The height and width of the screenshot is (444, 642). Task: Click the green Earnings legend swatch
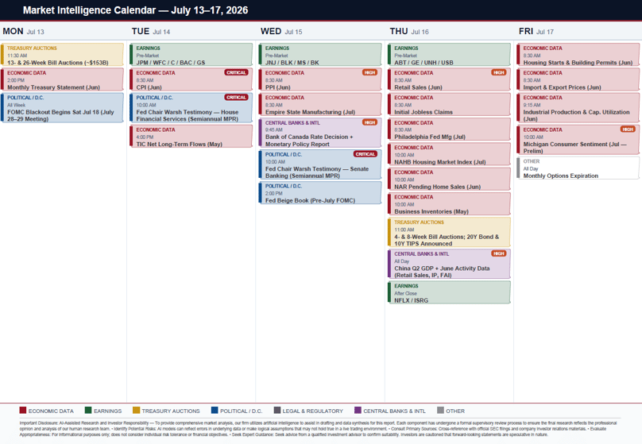88,410
